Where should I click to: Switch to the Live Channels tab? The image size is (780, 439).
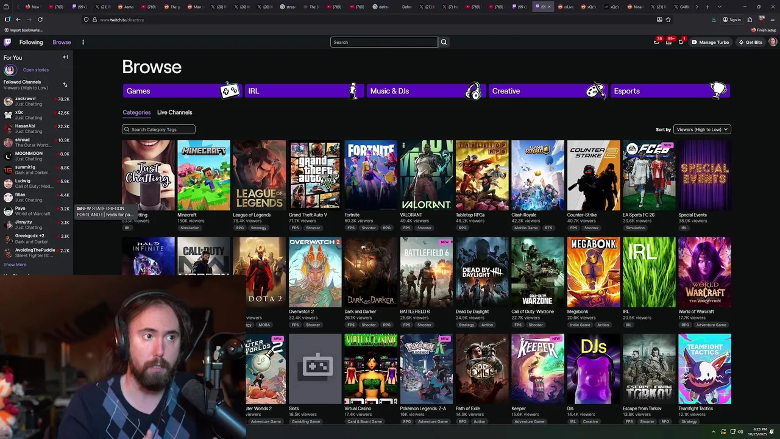click(x=174, y=112)
